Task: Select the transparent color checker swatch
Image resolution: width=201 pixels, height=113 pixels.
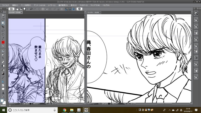Action: click(3, 105)
